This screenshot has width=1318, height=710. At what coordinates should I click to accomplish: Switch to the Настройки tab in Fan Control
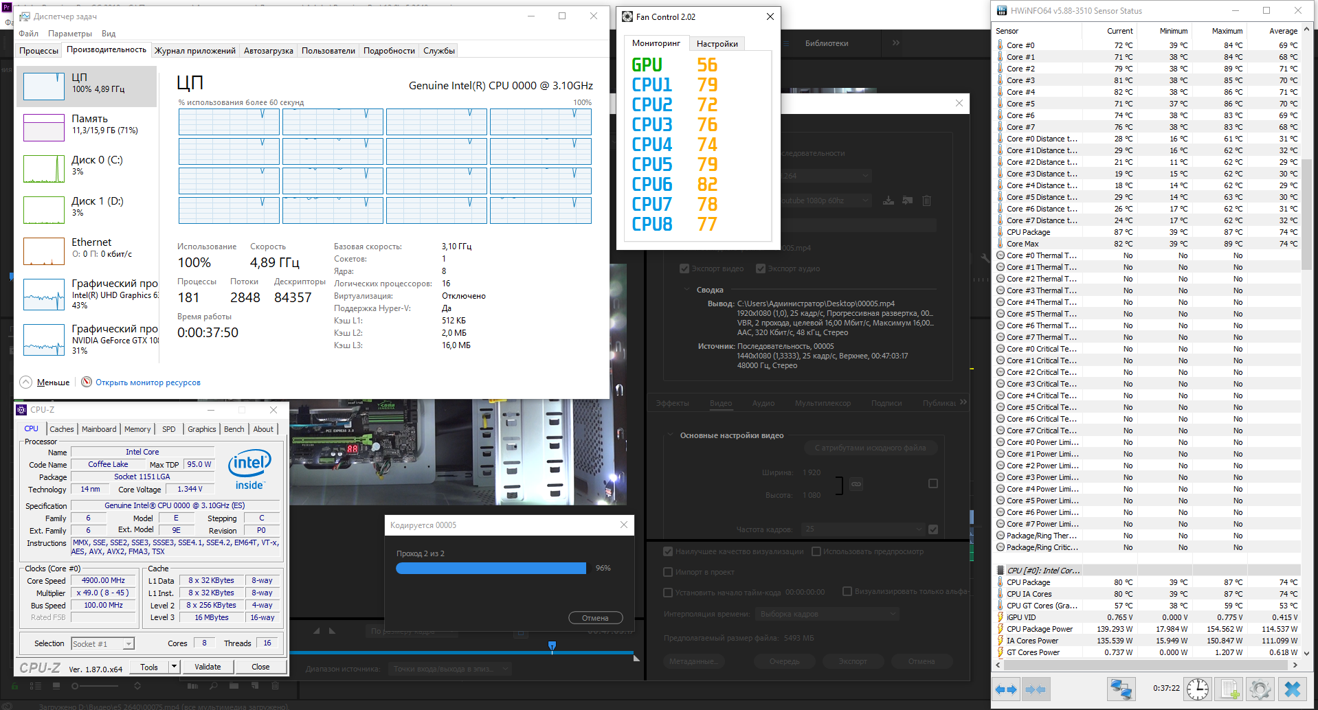tap(717, 44)
